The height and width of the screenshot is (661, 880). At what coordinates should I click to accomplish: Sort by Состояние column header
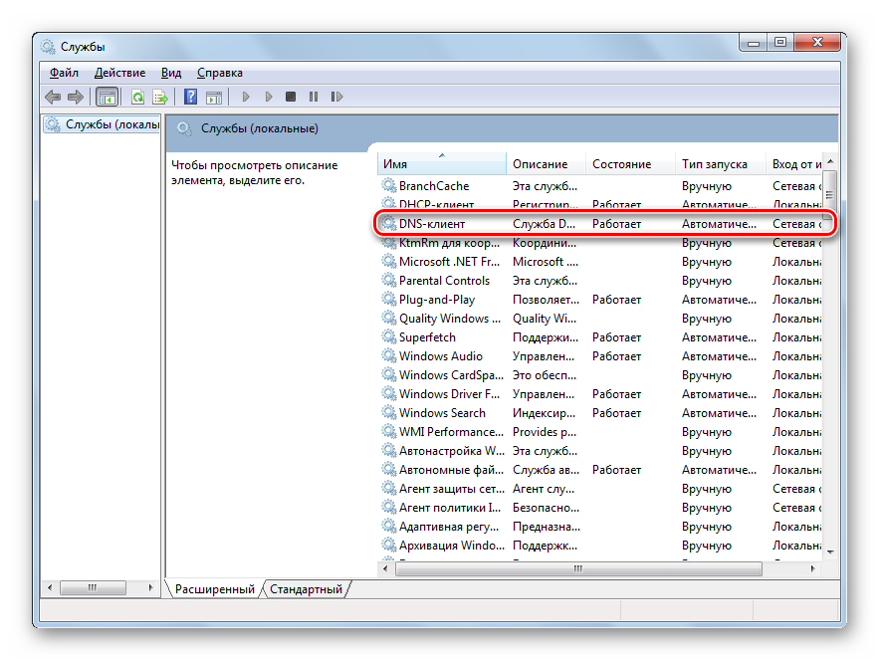click(x=628, y=164)
